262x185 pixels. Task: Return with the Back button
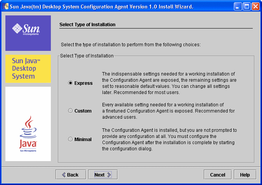pyautogui.click(x=71, y=175)
